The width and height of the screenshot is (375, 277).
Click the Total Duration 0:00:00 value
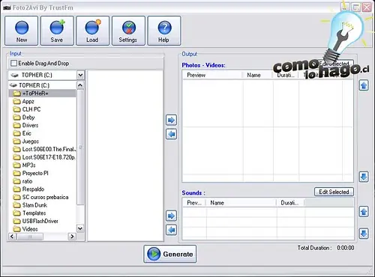[346, 248]
